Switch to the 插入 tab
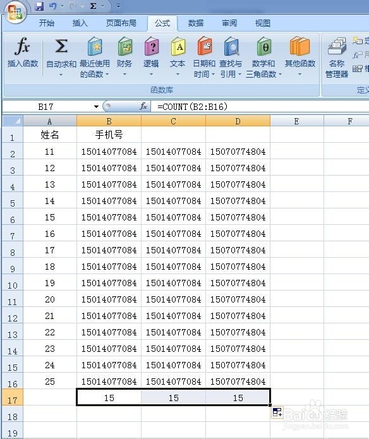This screenshot has height=439, width=369. point(80,23)
